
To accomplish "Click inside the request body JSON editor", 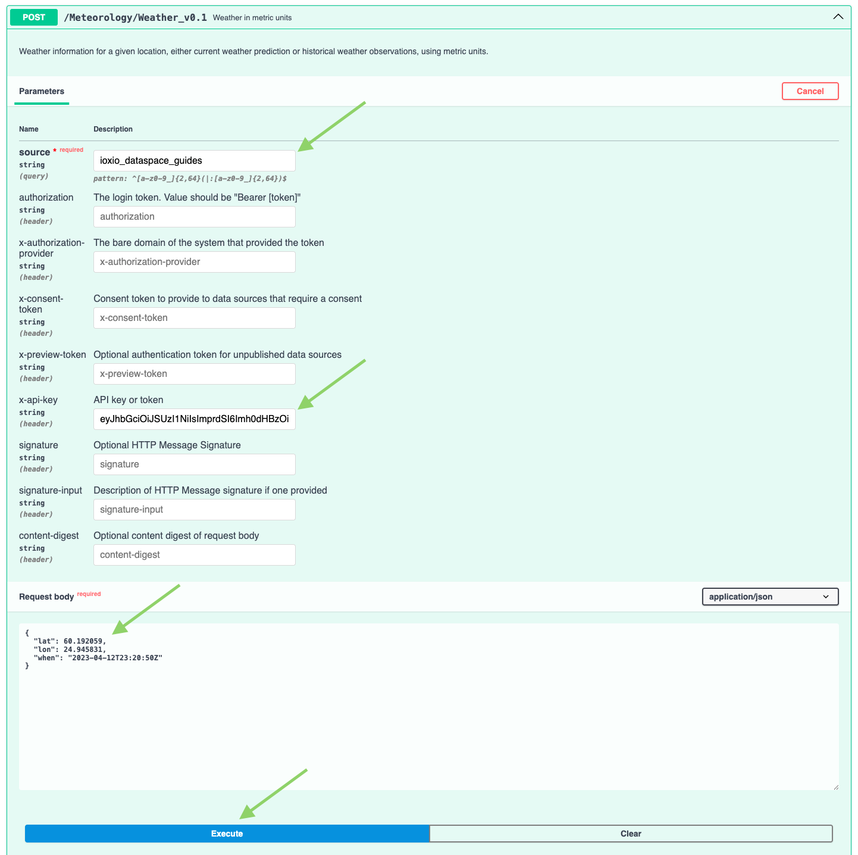I will click(x=428, y=714).
